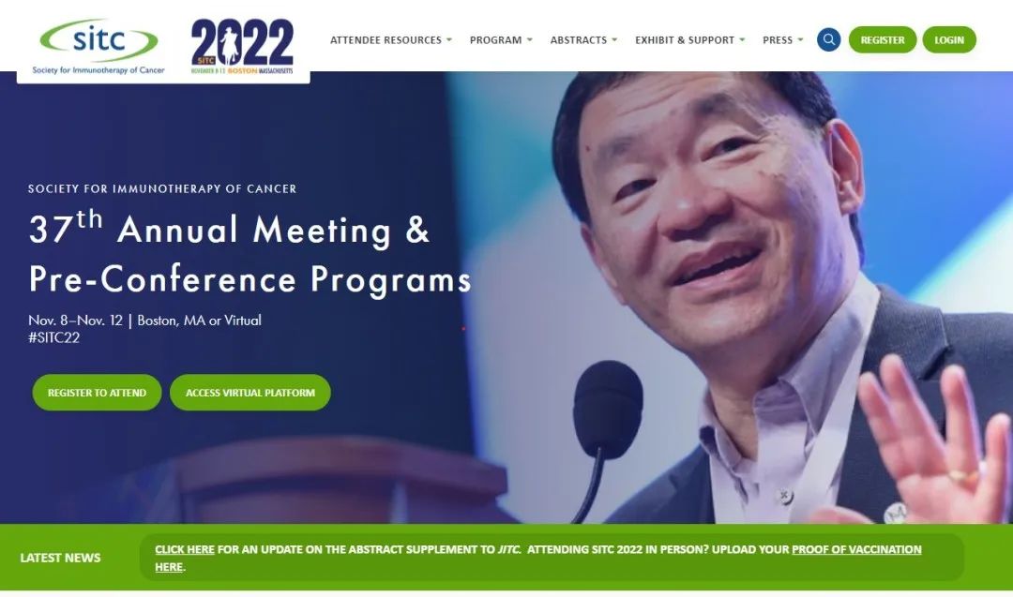Click the Login button
Viewport: 1013px width, 597px height.
949,40
